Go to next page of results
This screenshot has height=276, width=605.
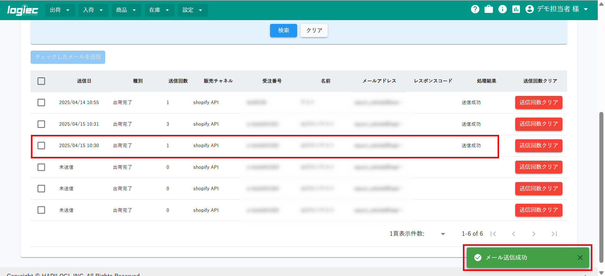[x=534, y=234]
